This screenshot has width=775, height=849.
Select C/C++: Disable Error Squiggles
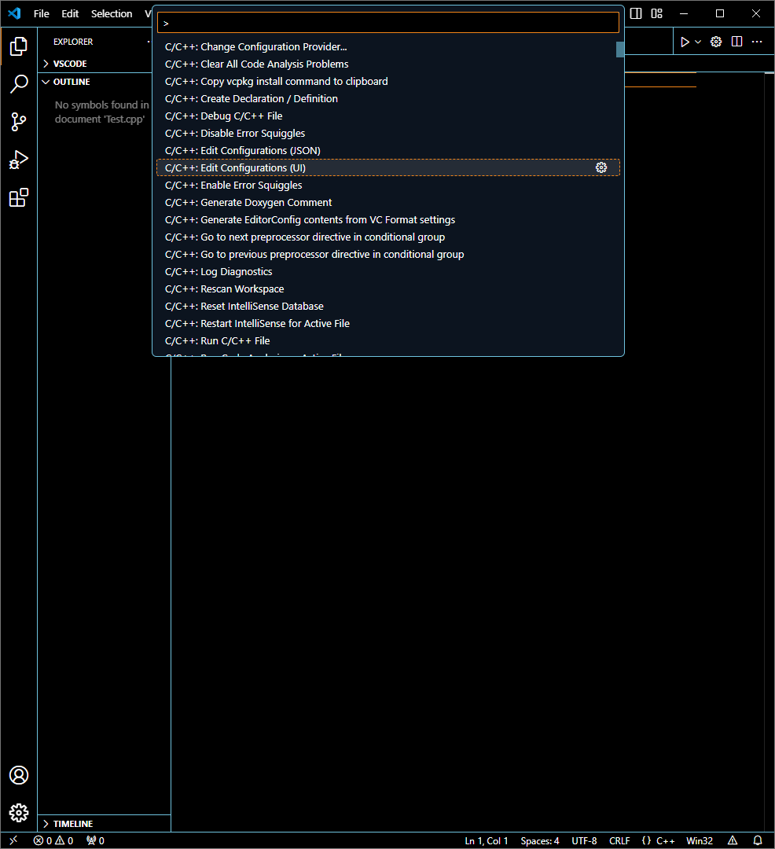(388, 133)
